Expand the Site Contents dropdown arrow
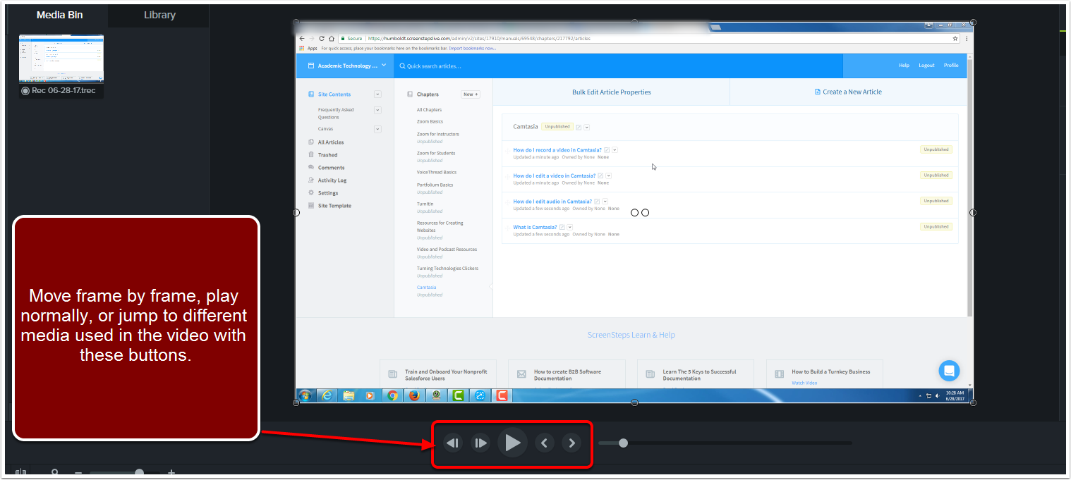The width and height of the screenshot is (1071, 480). pyautogui.click(x=377, y=94)
